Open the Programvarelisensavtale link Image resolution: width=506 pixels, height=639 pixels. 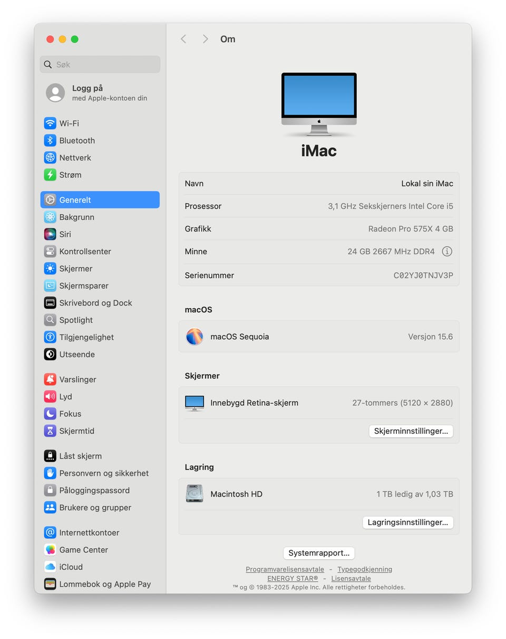point(285,569)
